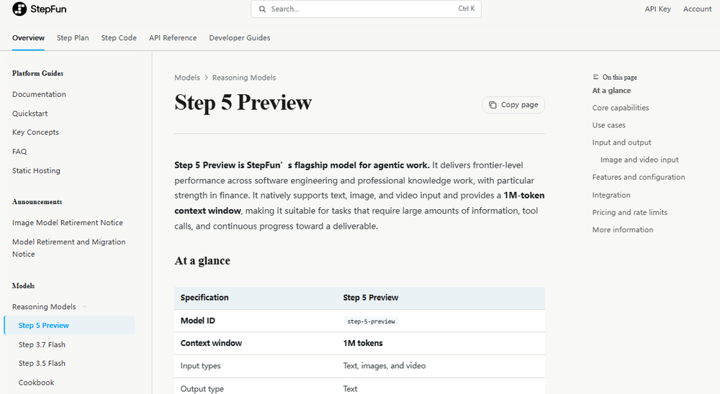Viewport: 720px width, 394px height.
Task: Click the 1M tokens table cell
Action: click(x=363, y=343)
